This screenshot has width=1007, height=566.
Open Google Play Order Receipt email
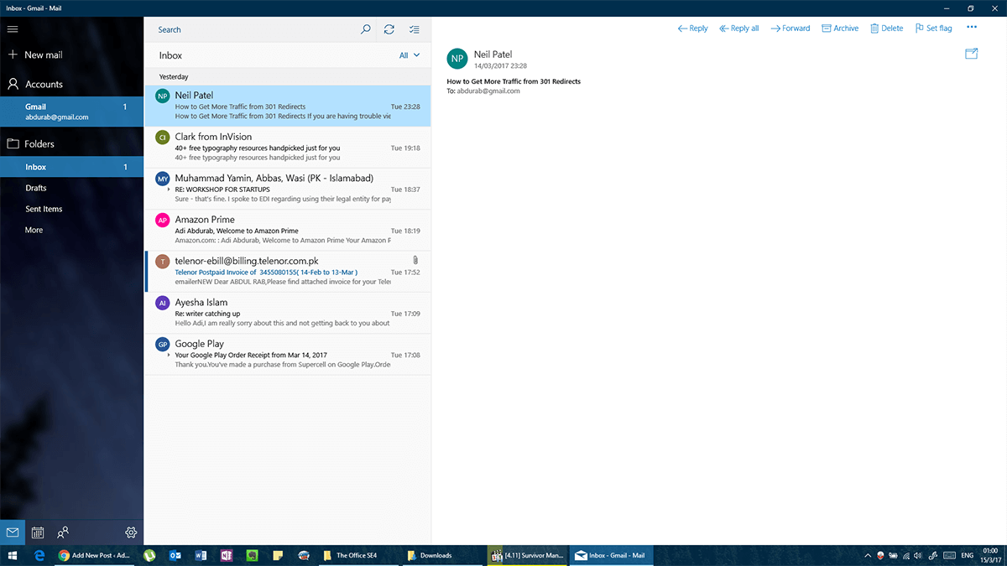[288, 354]
